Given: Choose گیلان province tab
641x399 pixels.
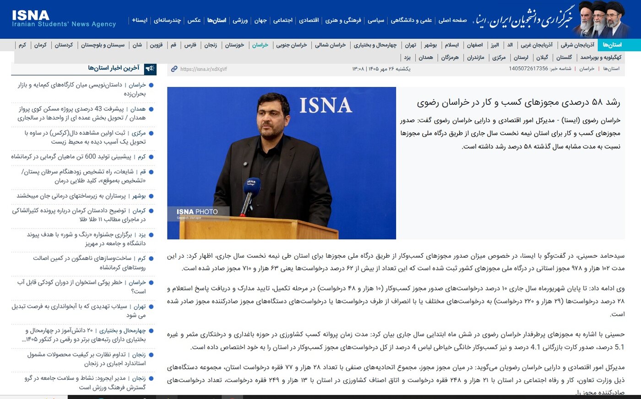Looking at the screenshot, I should (542, 57).
